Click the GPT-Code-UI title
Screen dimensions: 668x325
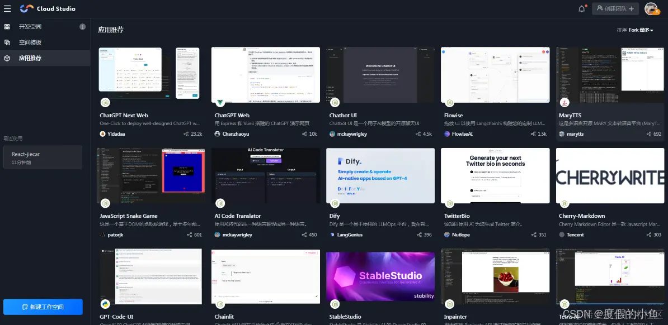coord(117,317)
